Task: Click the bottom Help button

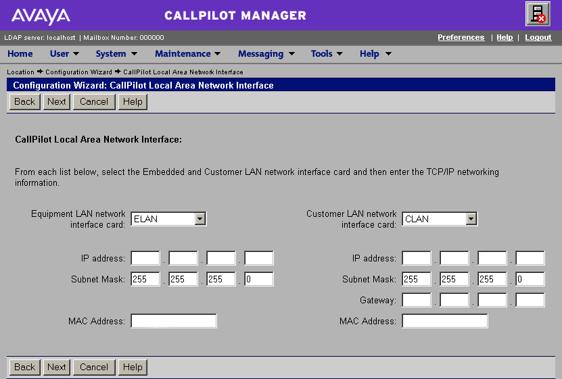Action: pyautogui.click(x=133, y=368)
